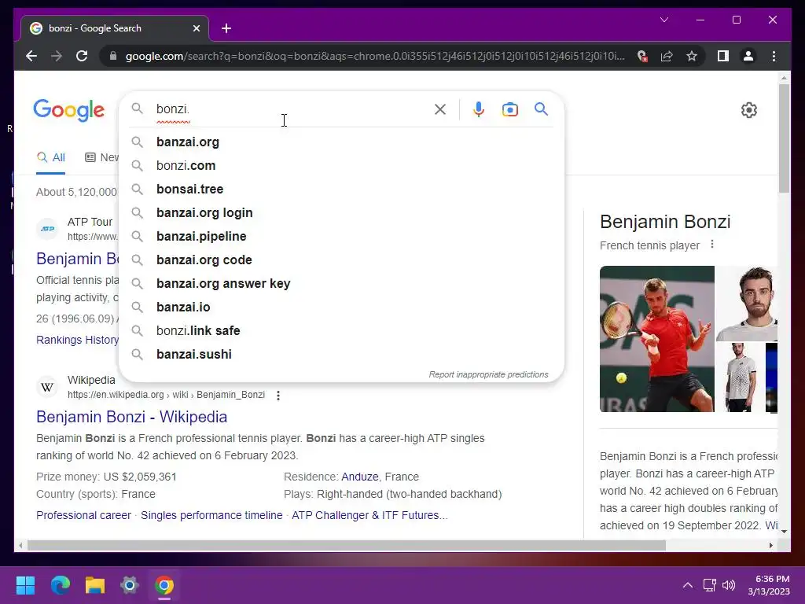Pick suggestion banzai.sushi
Screen dimensions: 805x604
[x=341, y=355]
